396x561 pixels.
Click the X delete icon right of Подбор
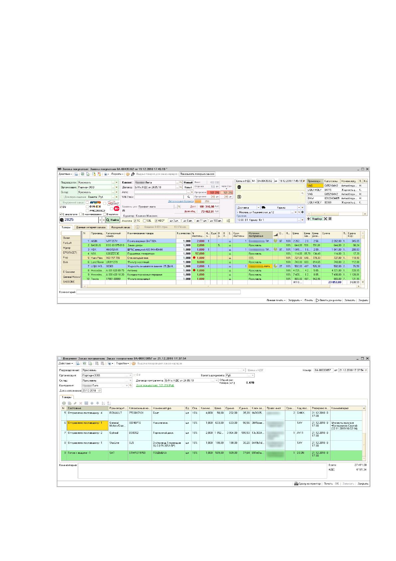coord(326,219)
